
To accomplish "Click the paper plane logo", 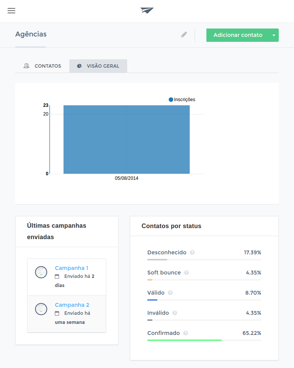I will (x=147, y=11).
